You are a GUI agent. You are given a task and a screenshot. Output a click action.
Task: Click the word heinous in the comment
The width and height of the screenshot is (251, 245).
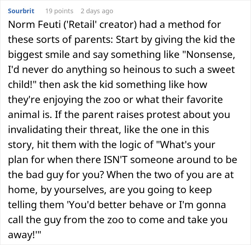(139, 70)
